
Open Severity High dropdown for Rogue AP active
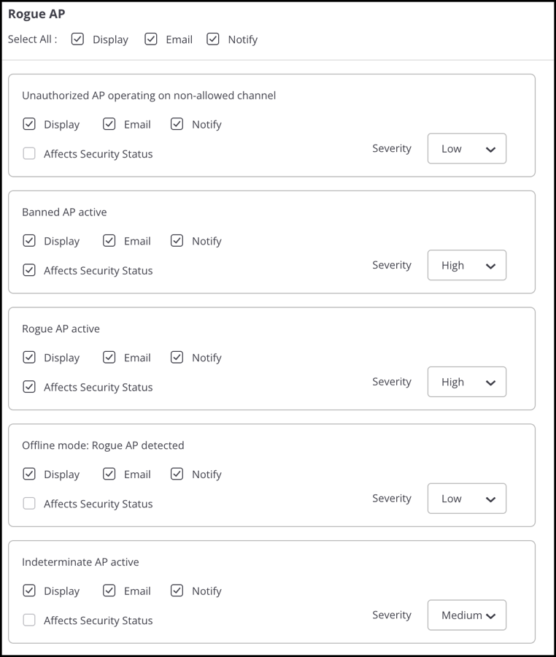coord(467,382)
